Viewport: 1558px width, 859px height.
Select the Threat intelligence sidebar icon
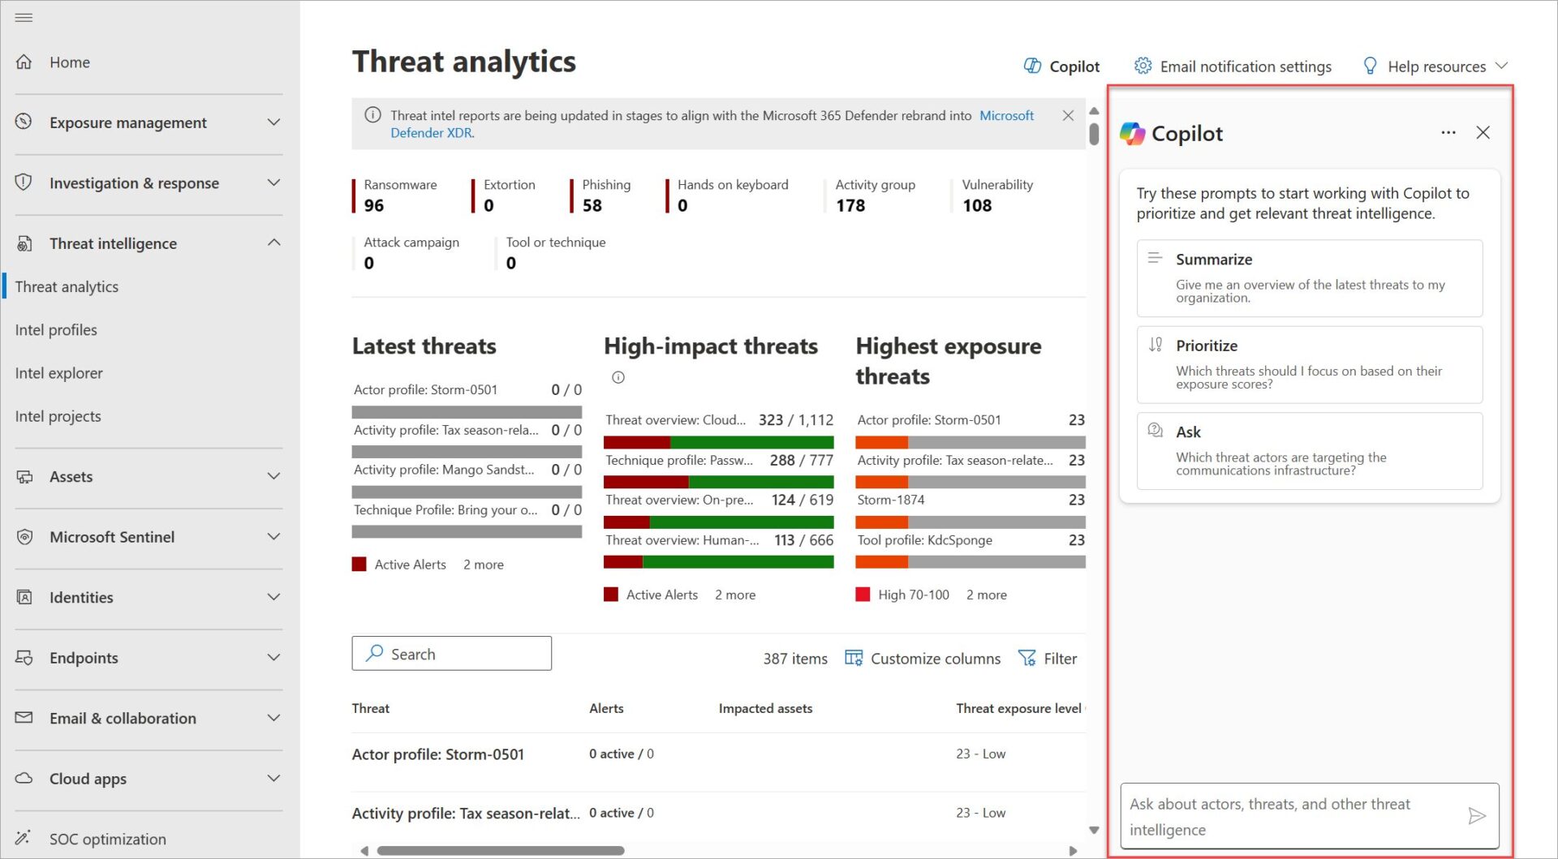(x=24, y=243)
